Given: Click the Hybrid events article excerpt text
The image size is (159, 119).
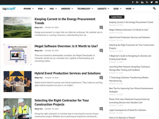Looking at the screenshot, I should (68, 84).
